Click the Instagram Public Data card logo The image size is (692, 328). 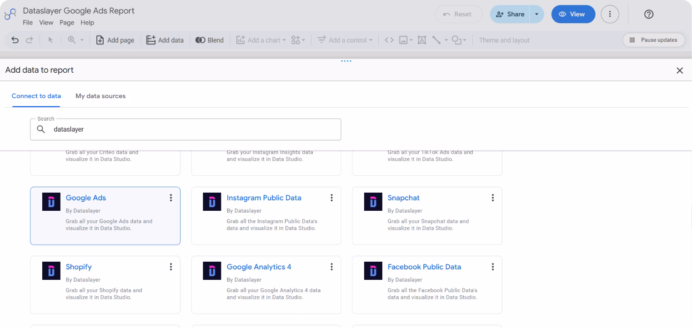(x=212, y=202)
